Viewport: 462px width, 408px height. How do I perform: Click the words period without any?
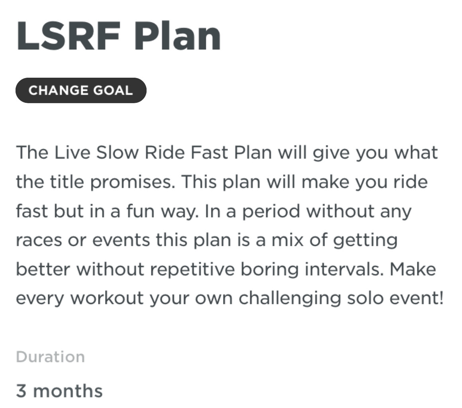tap(327, 212)
